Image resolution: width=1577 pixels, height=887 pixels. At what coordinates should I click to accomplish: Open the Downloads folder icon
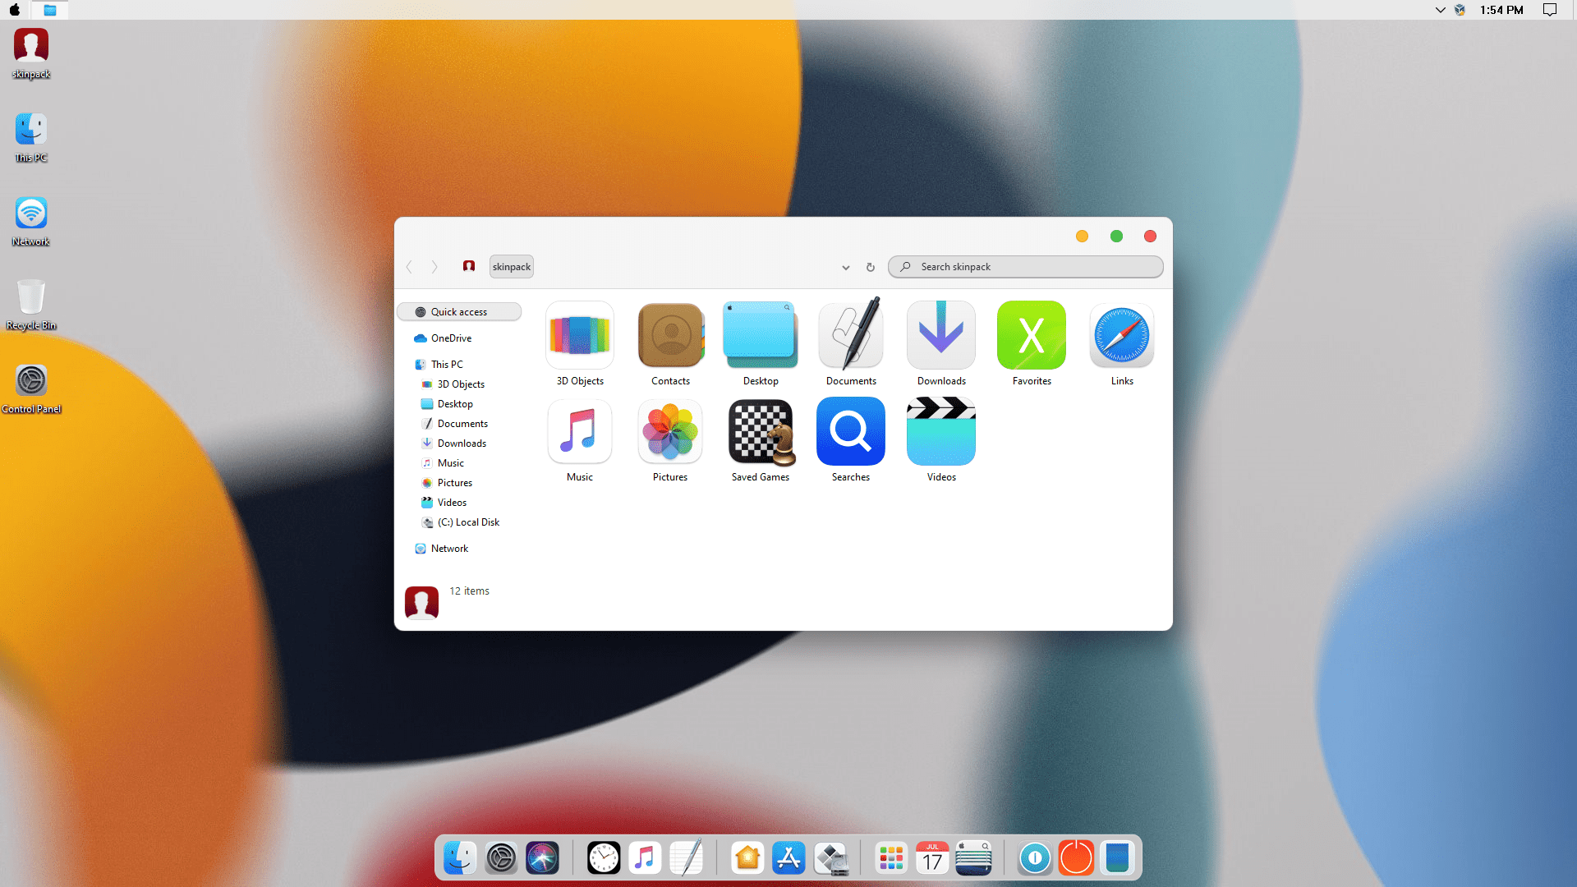[941, 334]
